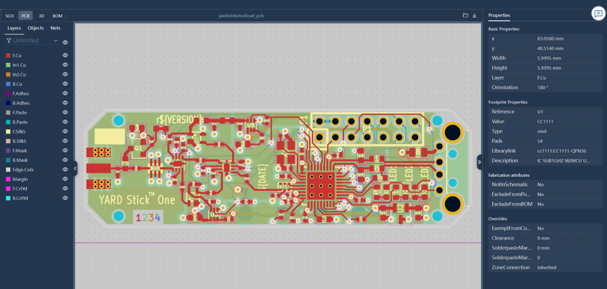Click the Q1 transistor footprint on board
The height and width of the screenshot is (289, 607).
click(x=138, y=147)
